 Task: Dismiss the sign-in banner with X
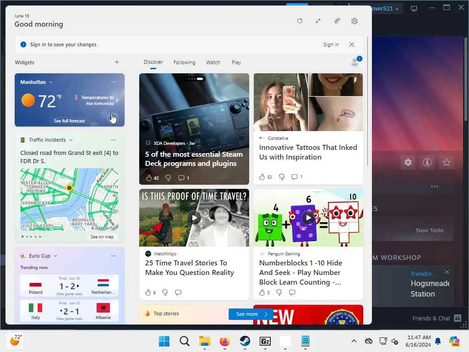pos(352,44)
